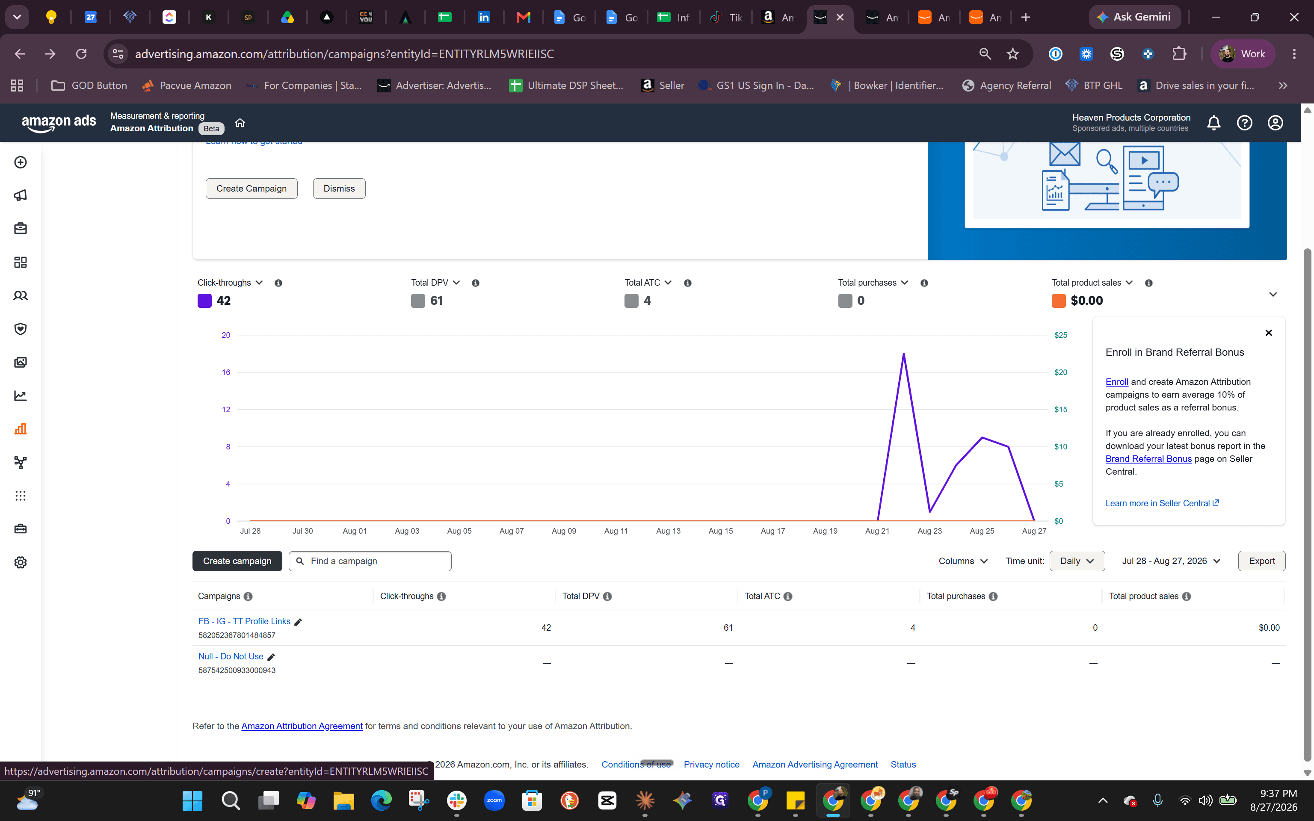The image size is (1314, 821).
Task: Click the dark Create campaign button
Action: 237,561
